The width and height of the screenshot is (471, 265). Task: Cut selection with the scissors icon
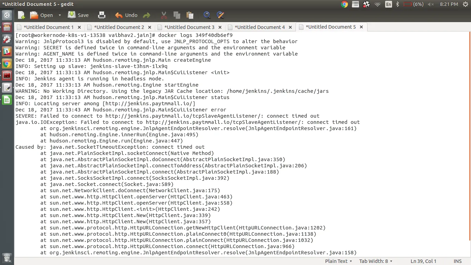click(x=164, y=15)
